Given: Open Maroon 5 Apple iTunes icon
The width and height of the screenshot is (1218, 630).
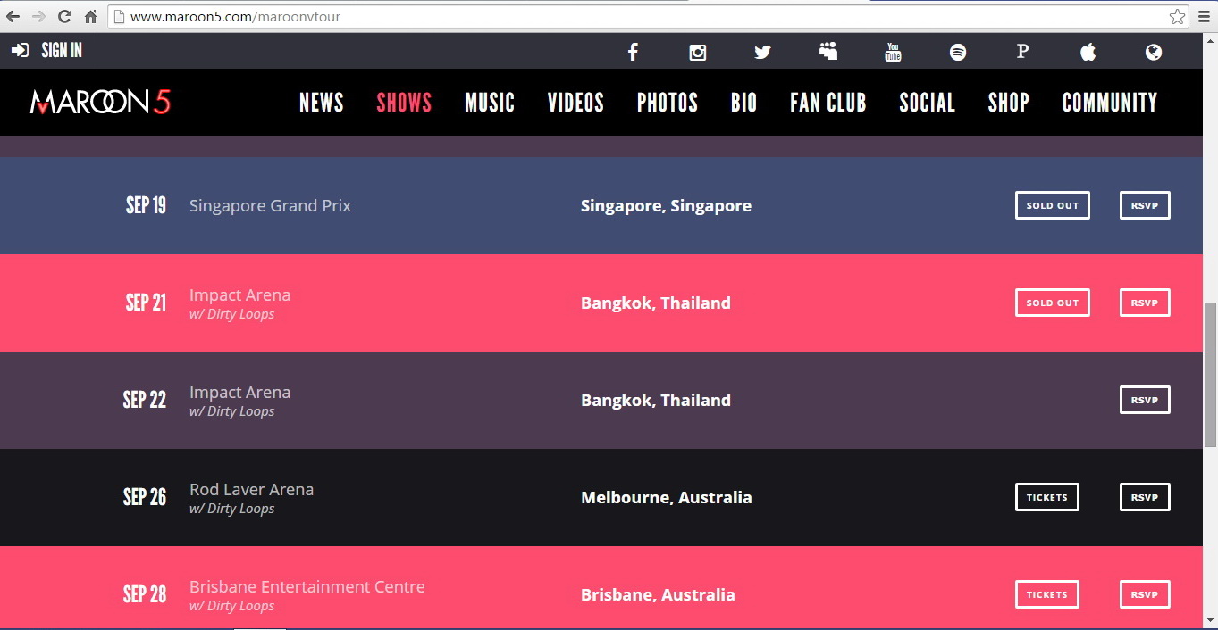Looking at the screenshot, I should click(1088, 52).
